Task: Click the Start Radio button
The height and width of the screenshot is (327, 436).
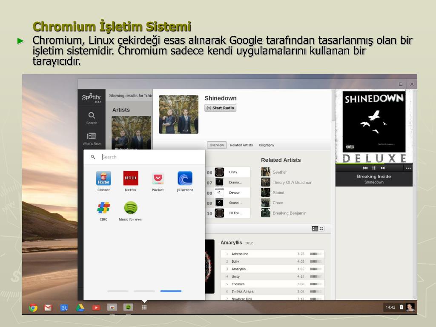Action: click(x=221, y=108)
